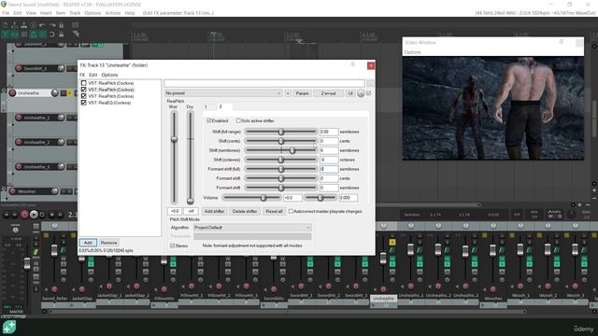Image resolution: width=598 pixels, height=336 pixels.
Task: Check Solo active shifter checkbox
Action: [238, 120]
